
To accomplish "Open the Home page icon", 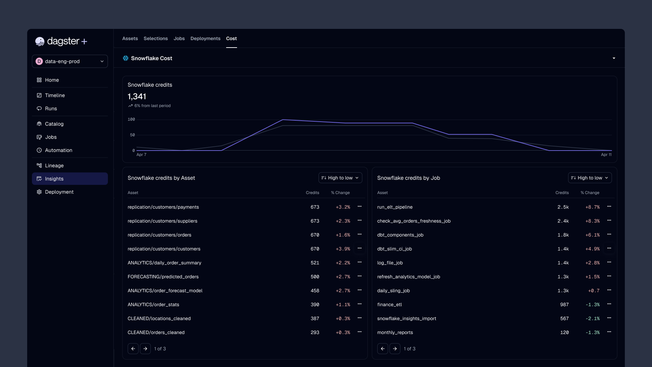I will point(39,80).
